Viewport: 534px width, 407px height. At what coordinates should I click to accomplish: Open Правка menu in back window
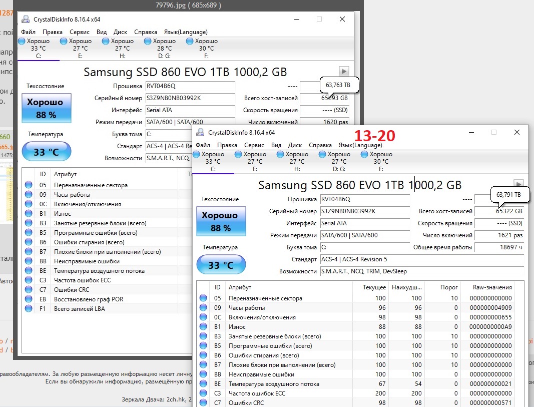(x=53, y=32)
